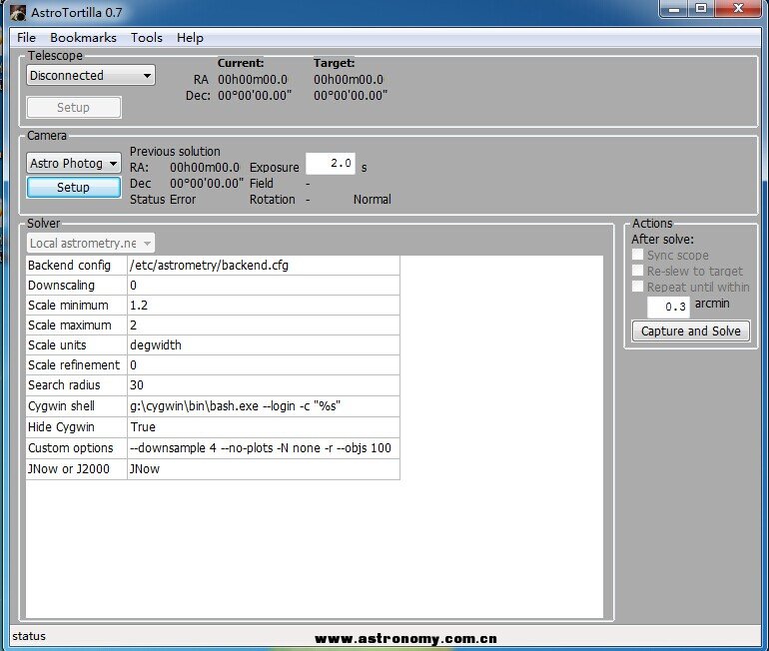
Task: Click the Backend config label cell
Action: (x=76, y=266)
